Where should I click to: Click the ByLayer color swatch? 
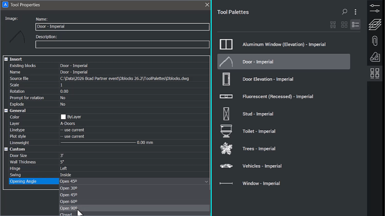pos(63,117)
